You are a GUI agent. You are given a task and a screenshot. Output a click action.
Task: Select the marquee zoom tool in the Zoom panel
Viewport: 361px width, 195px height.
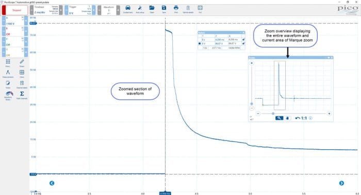point(279,118)
